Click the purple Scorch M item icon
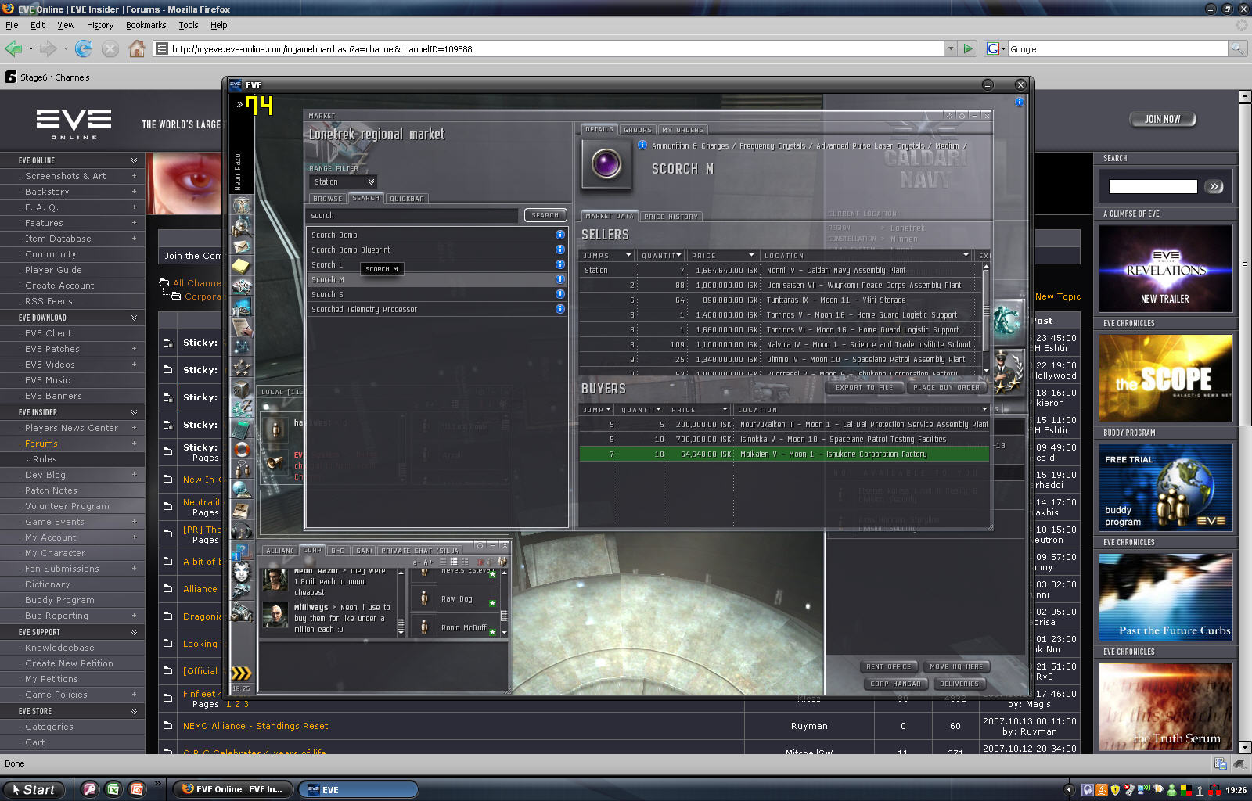 [606, 164]
